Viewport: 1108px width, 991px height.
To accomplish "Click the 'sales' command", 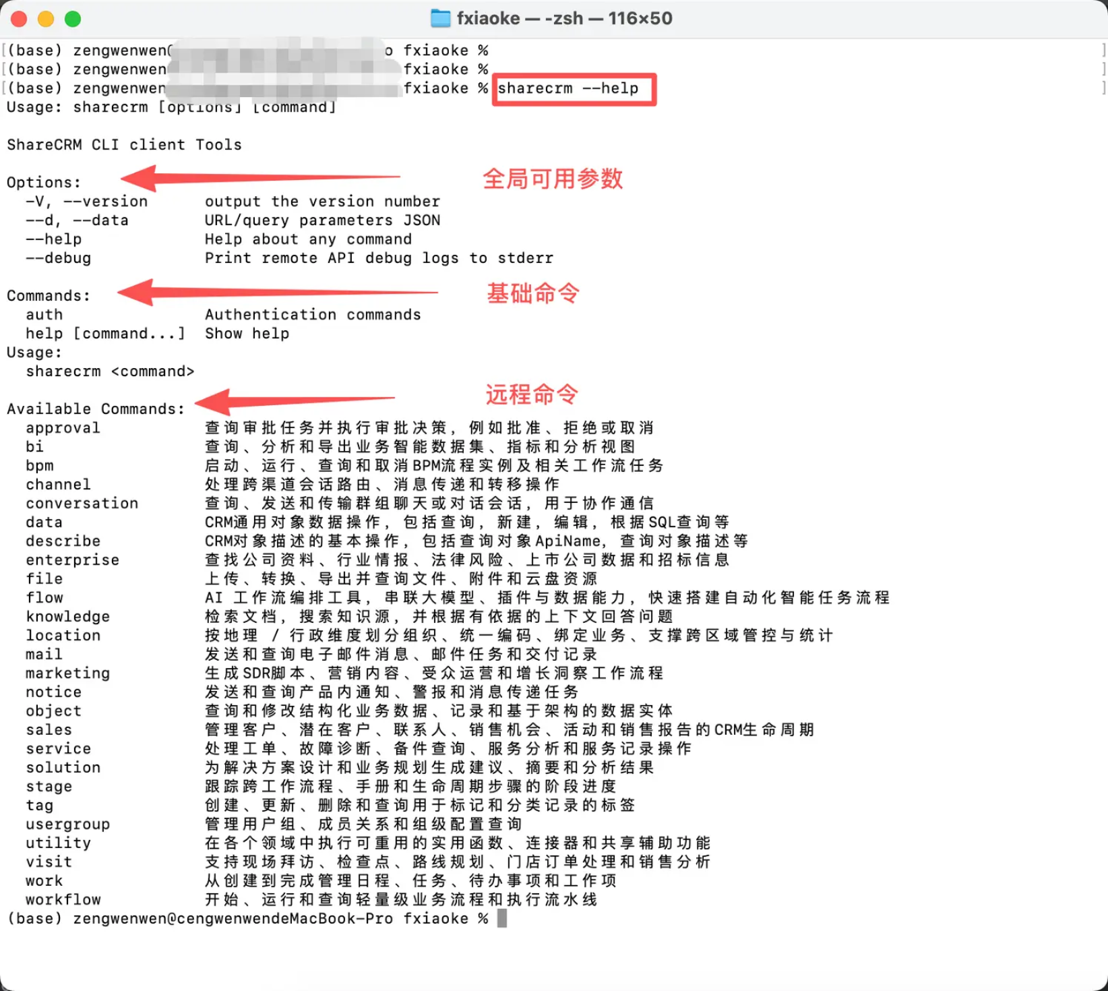I will point(49,730).
